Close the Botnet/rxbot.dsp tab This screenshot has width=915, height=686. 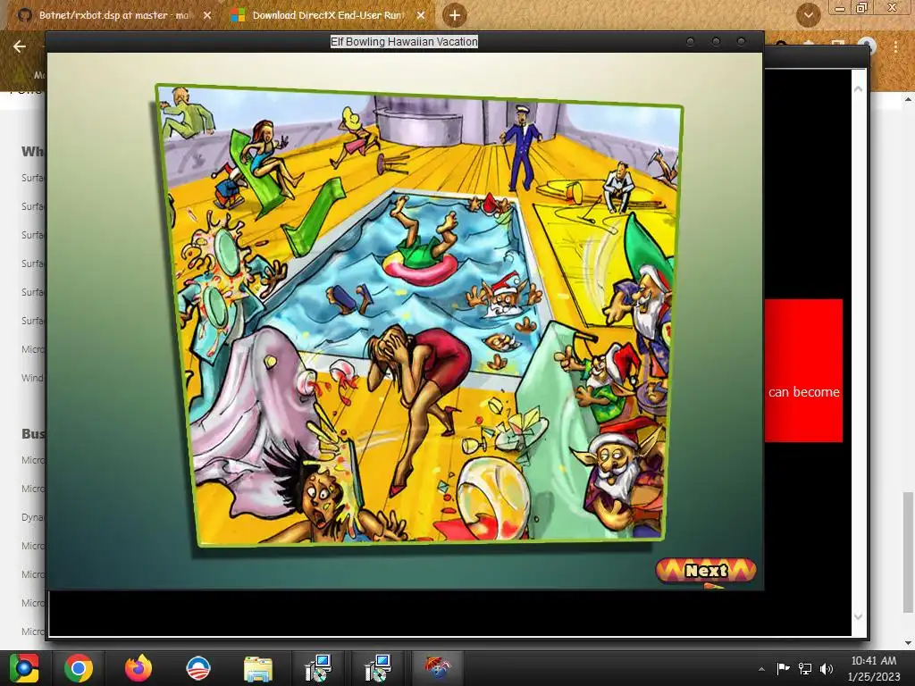pos(207,16)
